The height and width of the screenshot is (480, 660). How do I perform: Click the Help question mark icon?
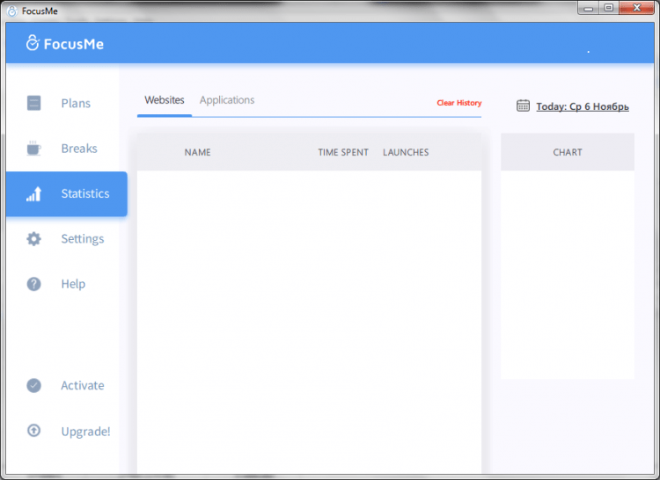click(x=33, y=284)
